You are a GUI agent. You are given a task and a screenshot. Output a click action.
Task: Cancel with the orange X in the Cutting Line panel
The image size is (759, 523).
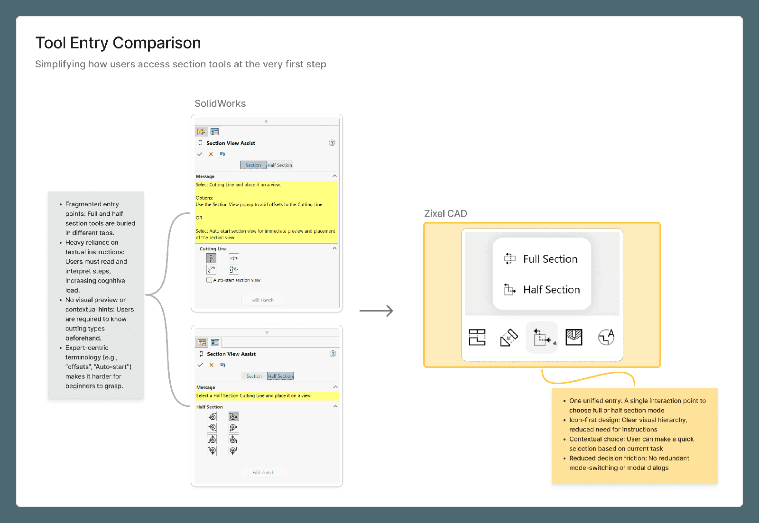pyautogui.click(x=211, y=154)
